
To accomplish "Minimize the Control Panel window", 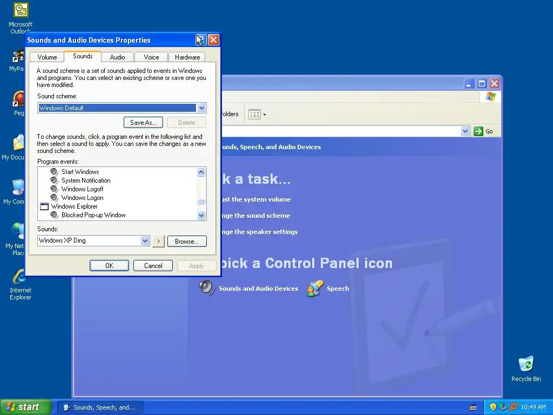I will tap(469, 84).
